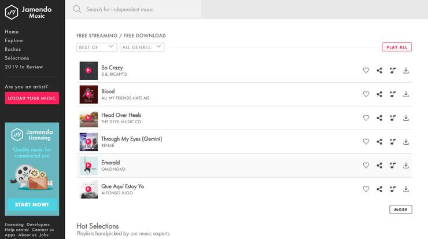Click the search magnifier icon
Viewport: 428px width, 239px height.
click(77, 9)
